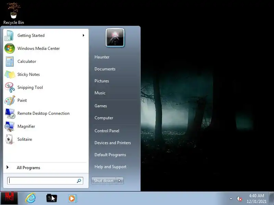Open Control Panel

click(107, 131)
